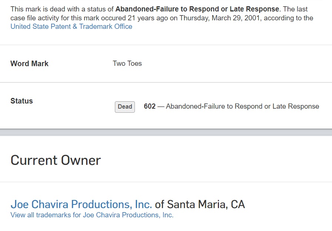Click the Dead status badge

(x=125, y=107)
